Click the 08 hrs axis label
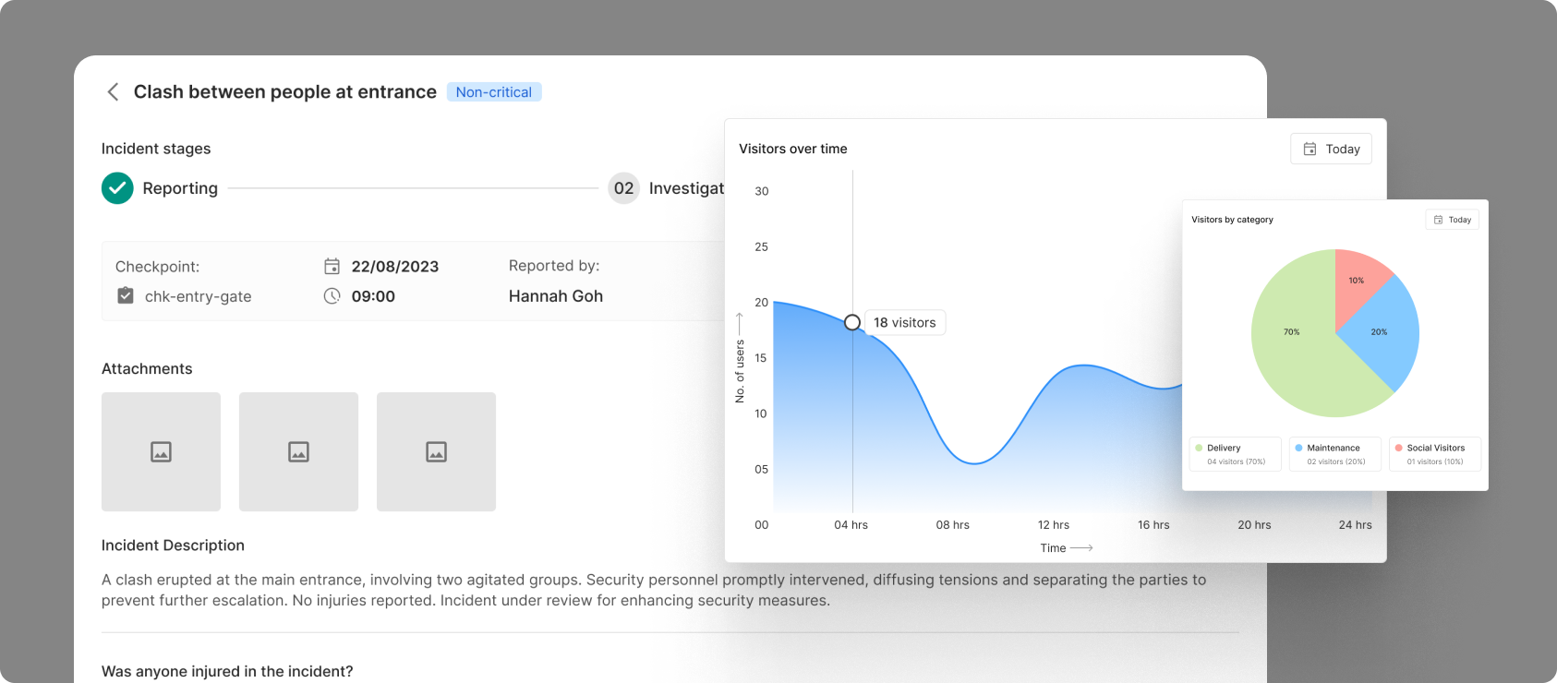 [x=953, y=525]
